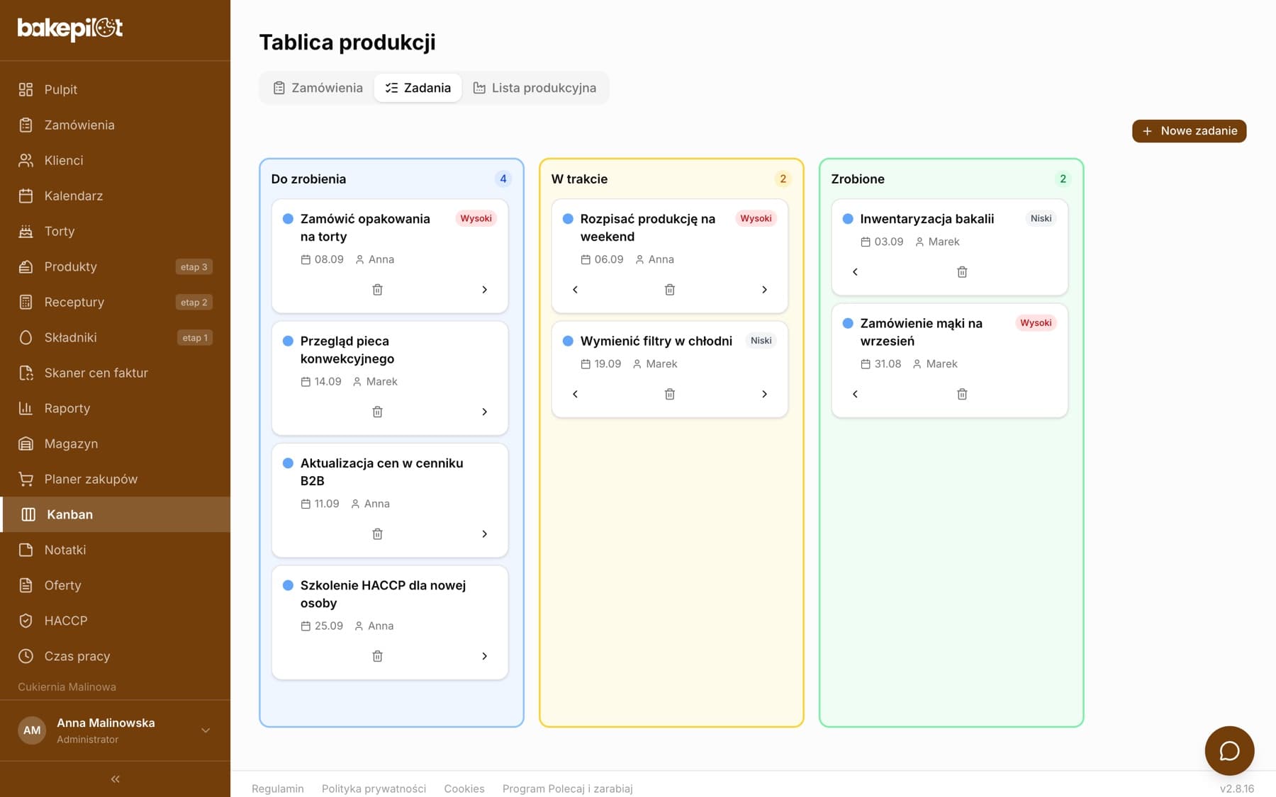Click the Nowe zadanie button
1276x797 pixels.
coord(1189,131)
